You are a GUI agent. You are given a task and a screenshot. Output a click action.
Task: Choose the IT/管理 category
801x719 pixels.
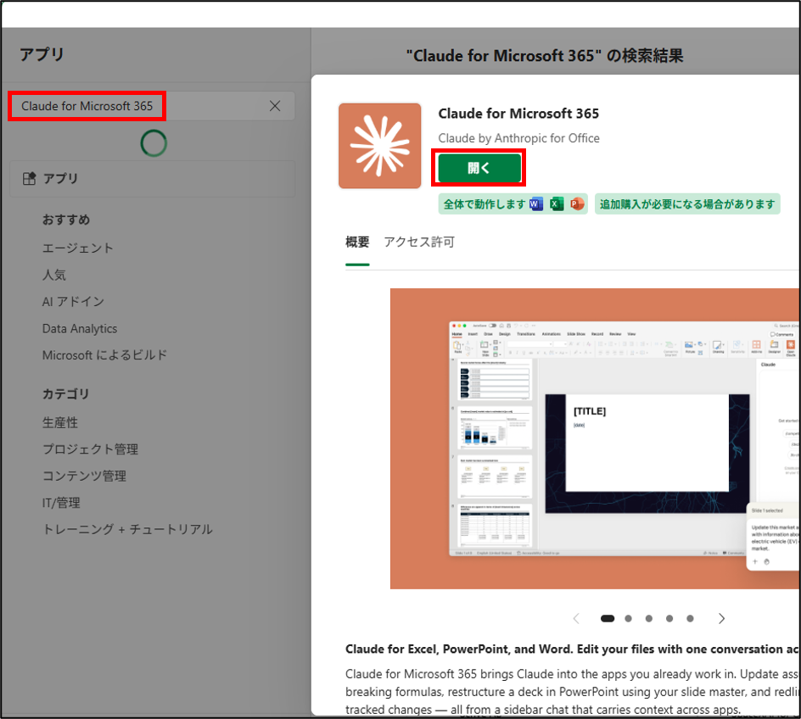(x=61, y=503)
